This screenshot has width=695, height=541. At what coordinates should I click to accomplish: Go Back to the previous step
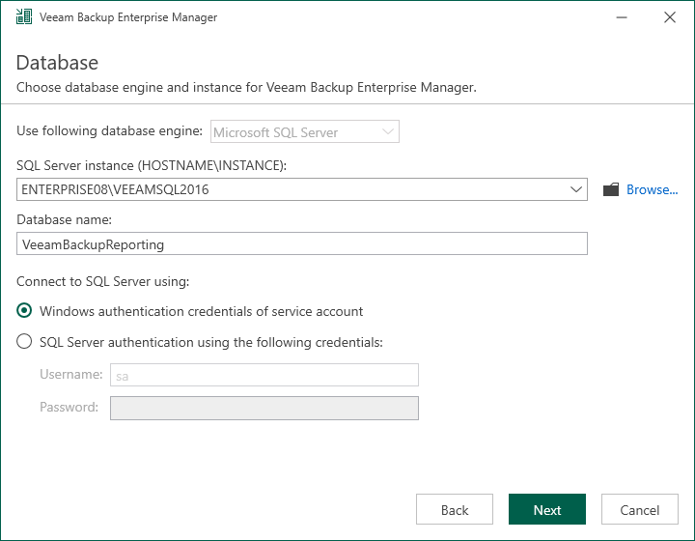pos(454,509)
